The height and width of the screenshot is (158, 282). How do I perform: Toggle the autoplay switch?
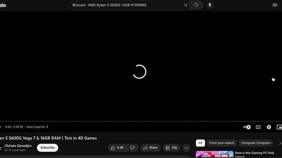pyautogui.click(x=247, y=127)
